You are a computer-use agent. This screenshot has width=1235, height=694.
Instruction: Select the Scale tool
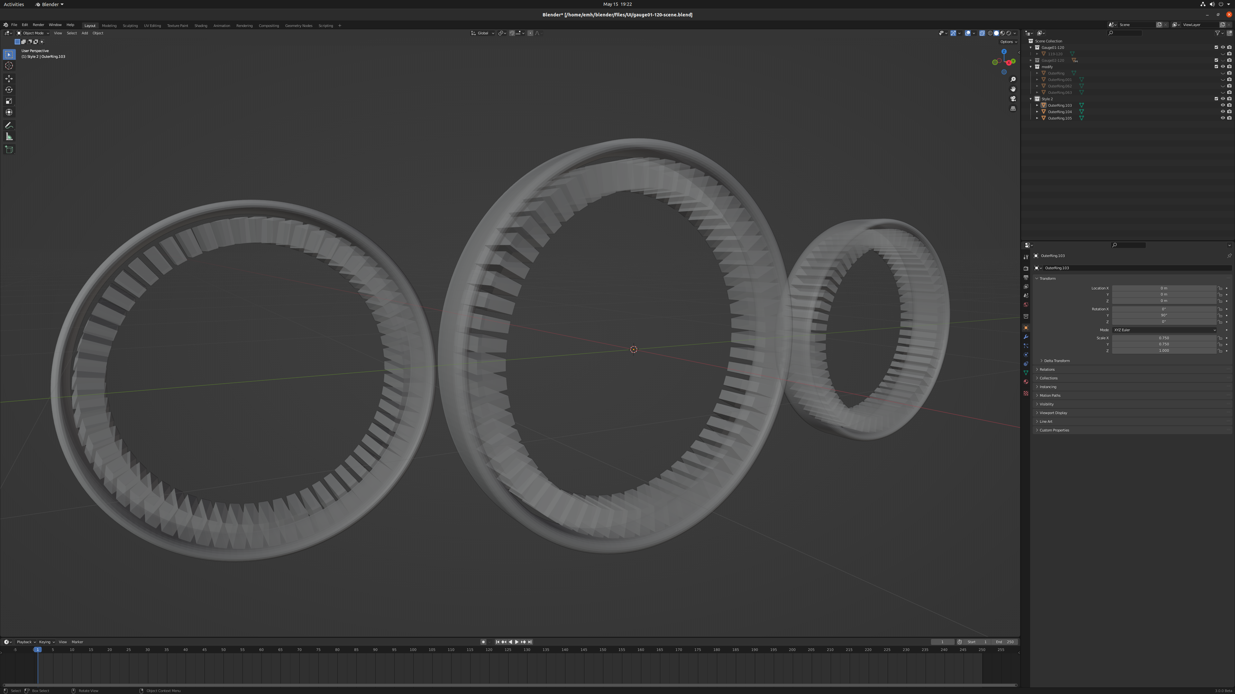click(9, 101)
